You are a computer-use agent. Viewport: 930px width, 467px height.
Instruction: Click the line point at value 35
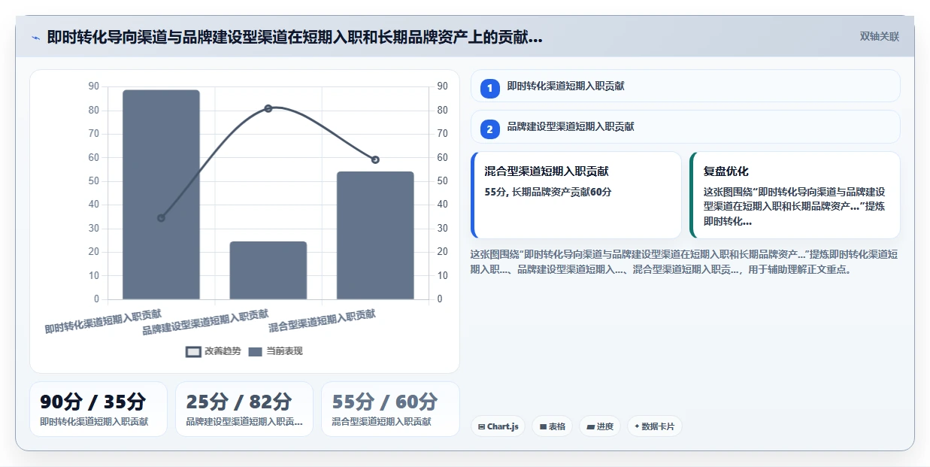pos(161,218)
